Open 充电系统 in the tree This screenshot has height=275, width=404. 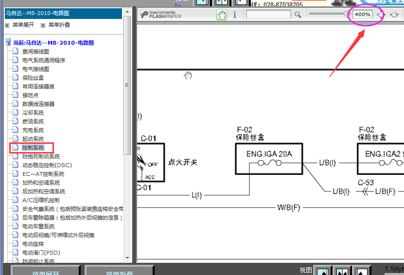click(33, 130)
